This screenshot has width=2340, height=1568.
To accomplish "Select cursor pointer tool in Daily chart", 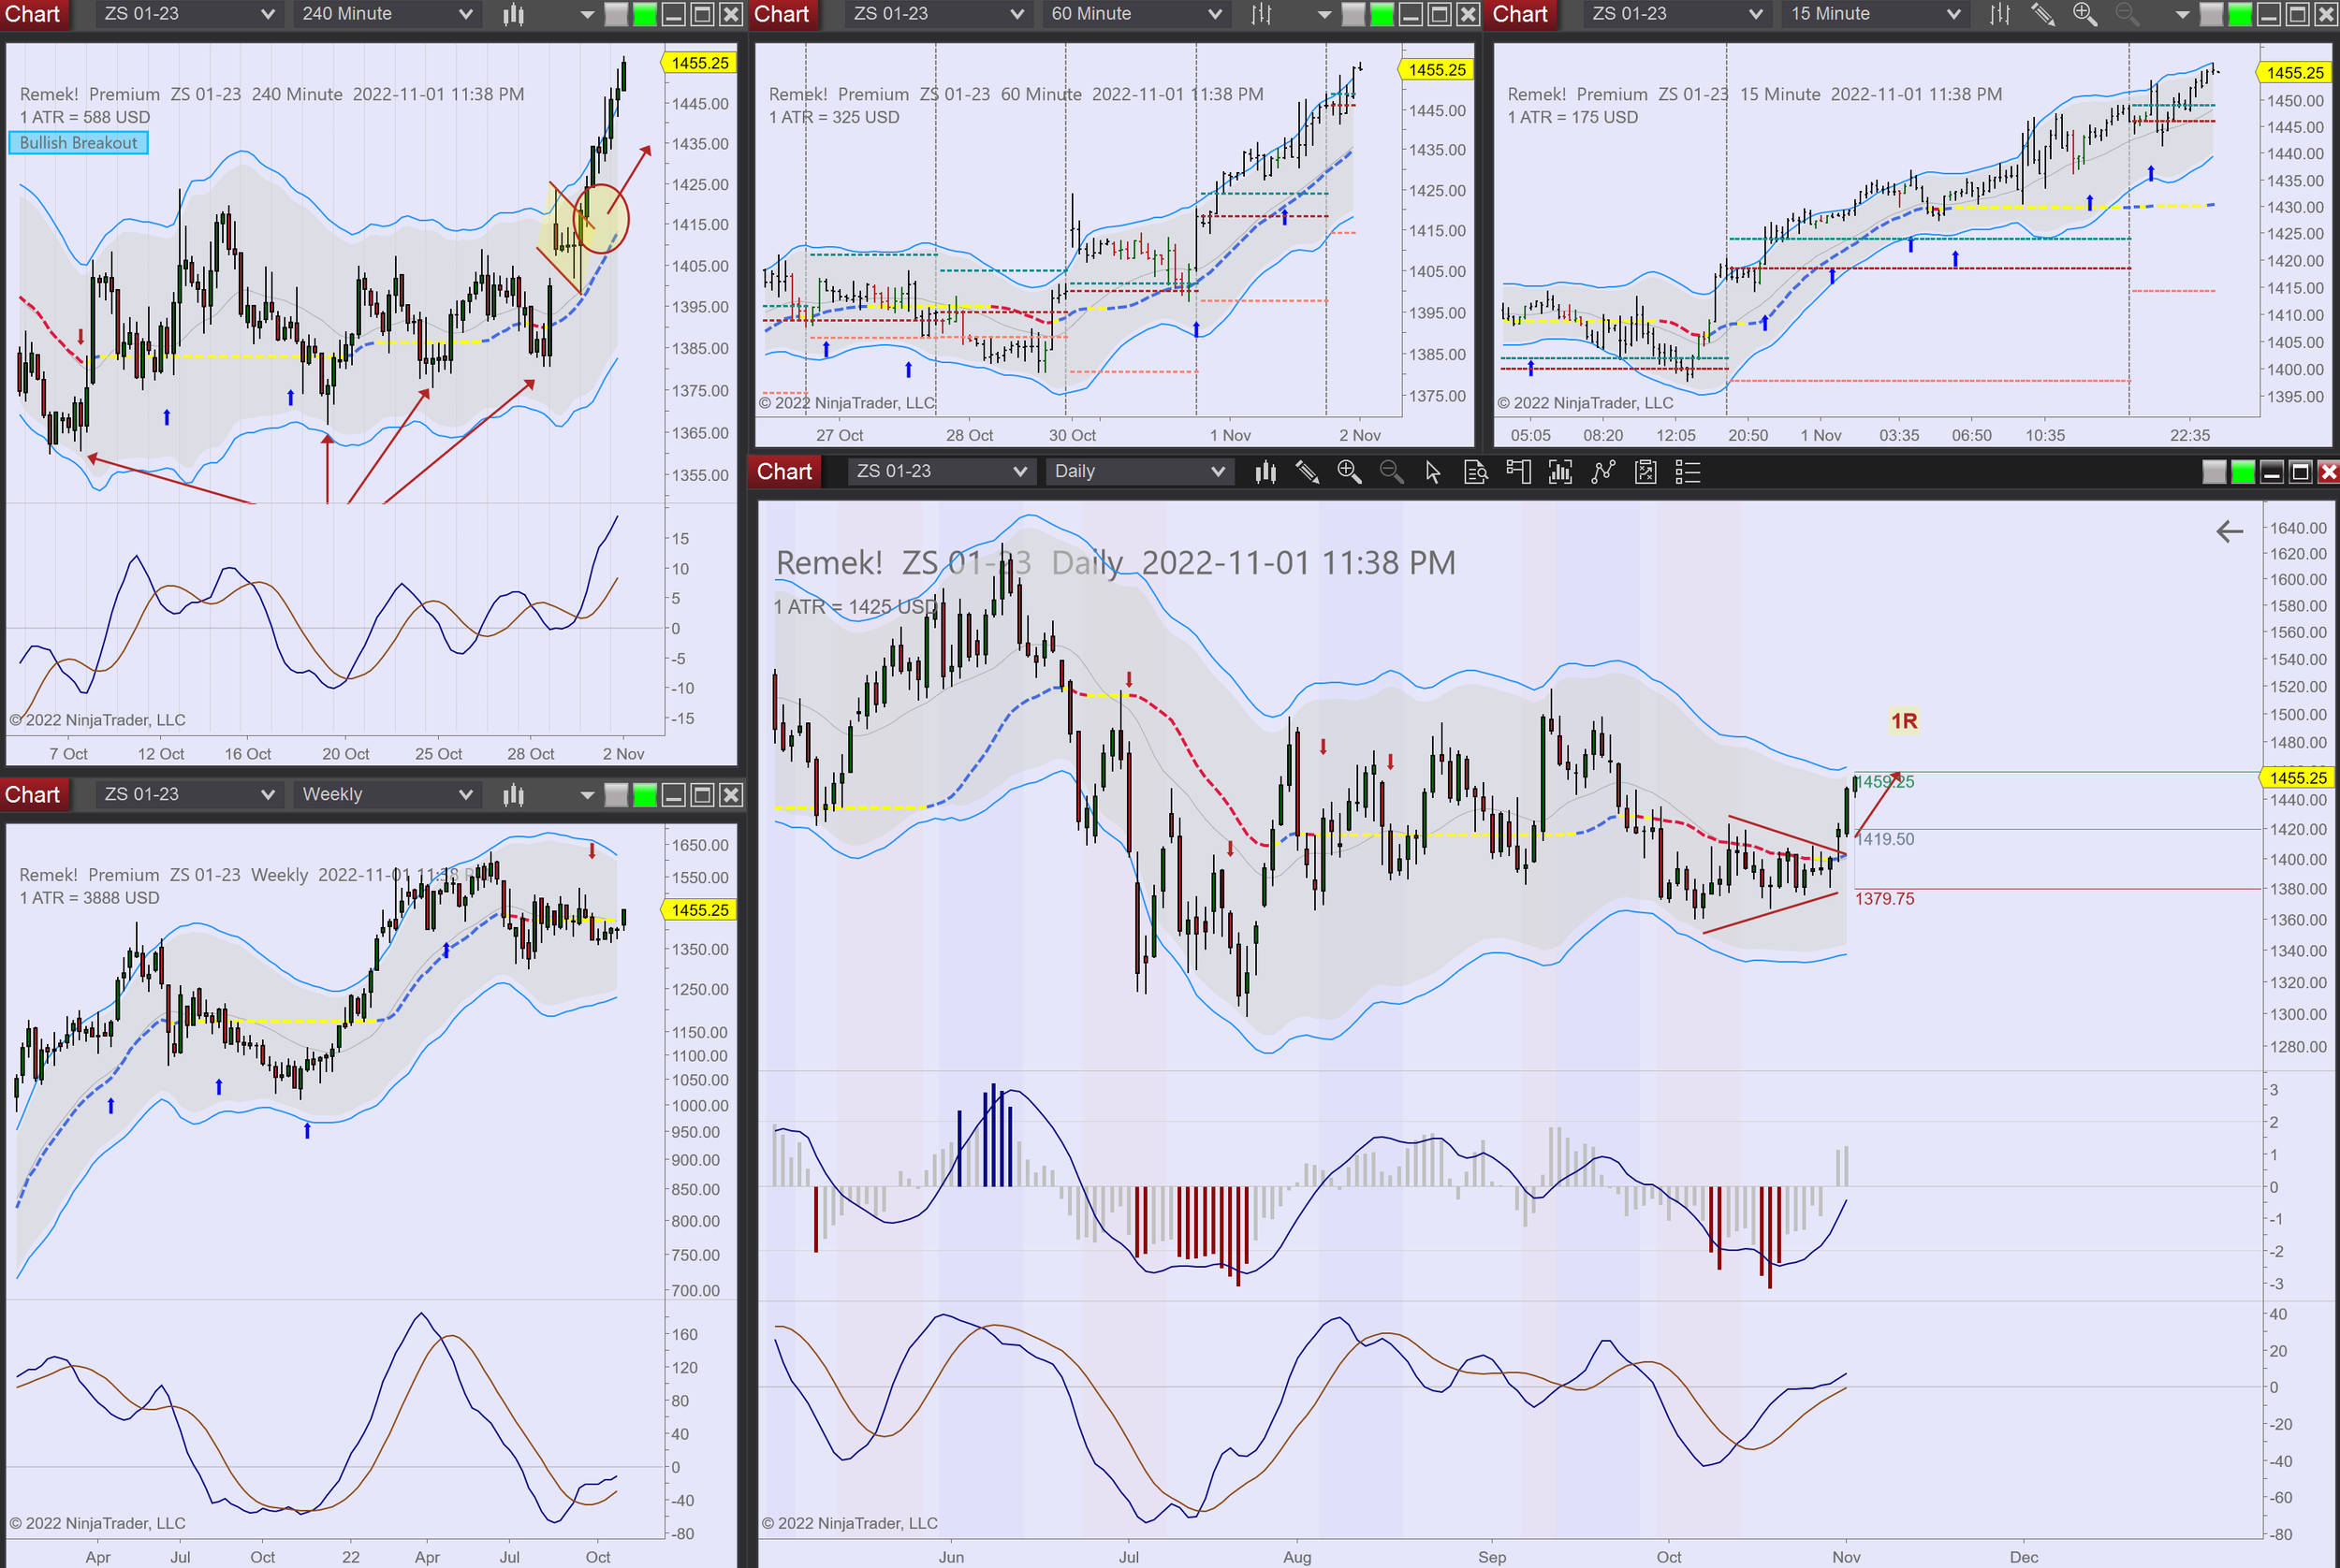I will coord(1433,471).
